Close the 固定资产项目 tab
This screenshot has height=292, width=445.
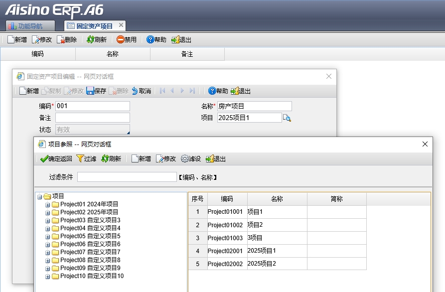tap(120, 25)
